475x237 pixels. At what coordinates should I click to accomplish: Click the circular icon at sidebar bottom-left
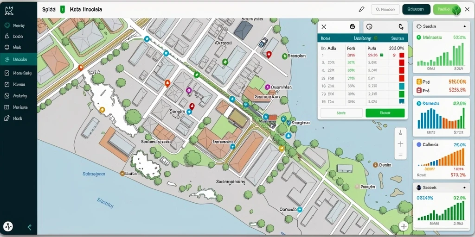pos(8,226)
